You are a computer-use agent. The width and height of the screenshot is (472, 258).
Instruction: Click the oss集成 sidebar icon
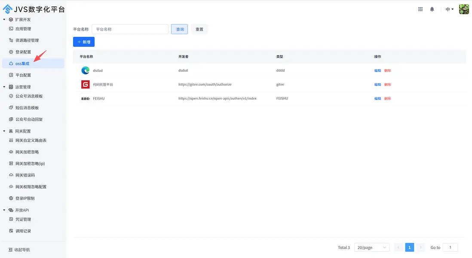11,64
